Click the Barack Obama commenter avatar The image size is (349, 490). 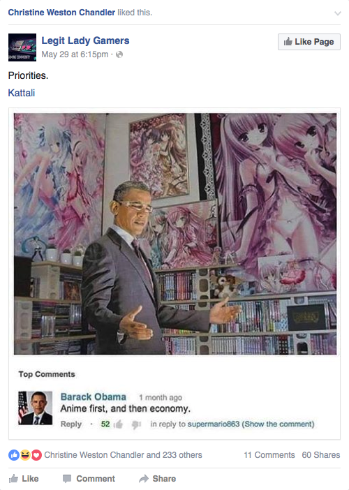click(36, 408)
